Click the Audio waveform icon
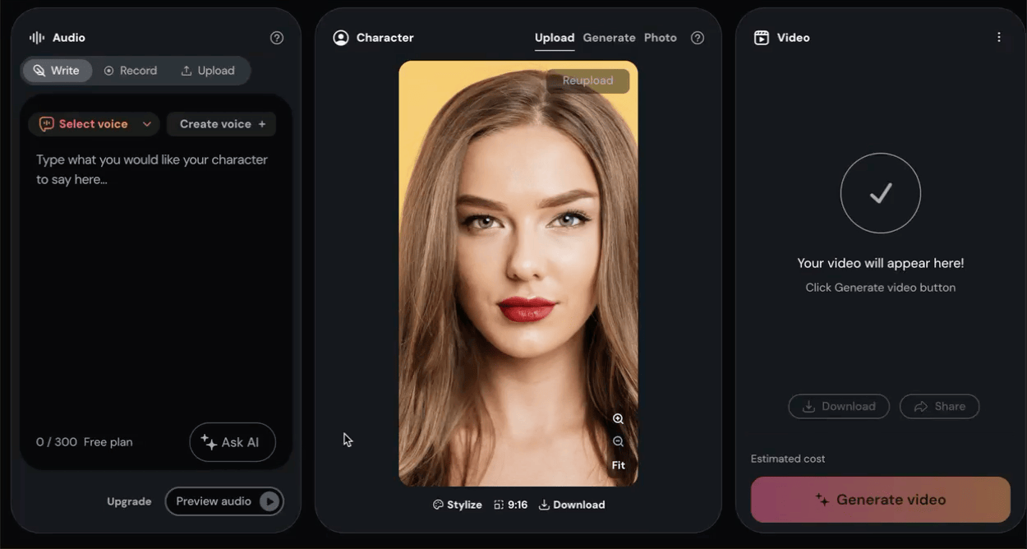 click(37, 38)
